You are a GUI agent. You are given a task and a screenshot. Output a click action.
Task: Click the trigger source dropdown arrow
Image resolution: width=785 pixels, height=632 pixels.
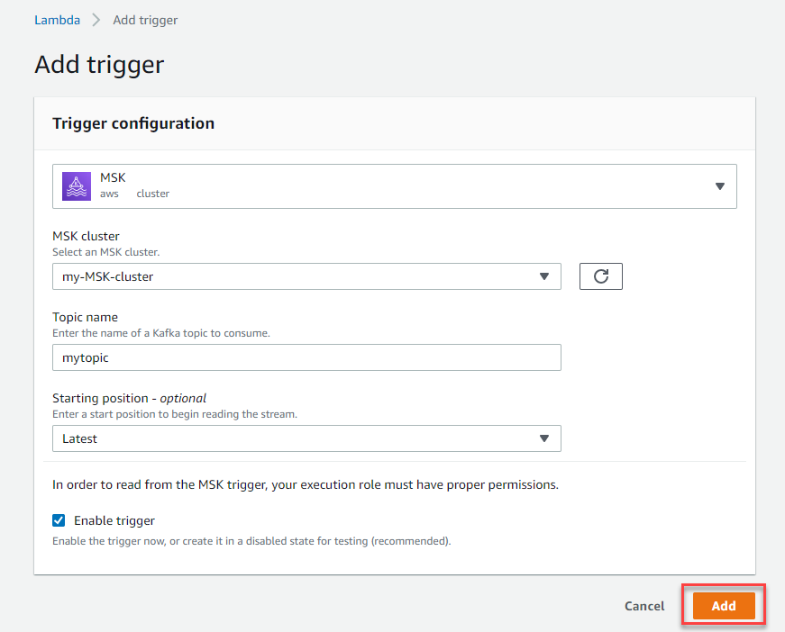point(720,186)
